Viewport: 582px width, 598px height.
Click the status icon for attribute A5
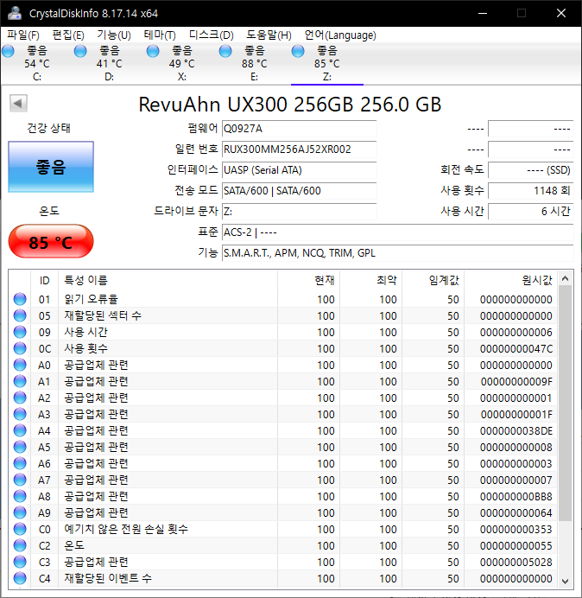point(20,447)
